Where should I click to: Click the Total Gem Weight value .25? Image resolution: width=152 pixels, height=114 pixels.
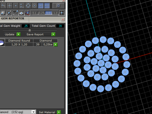click(x=26, y=26)
